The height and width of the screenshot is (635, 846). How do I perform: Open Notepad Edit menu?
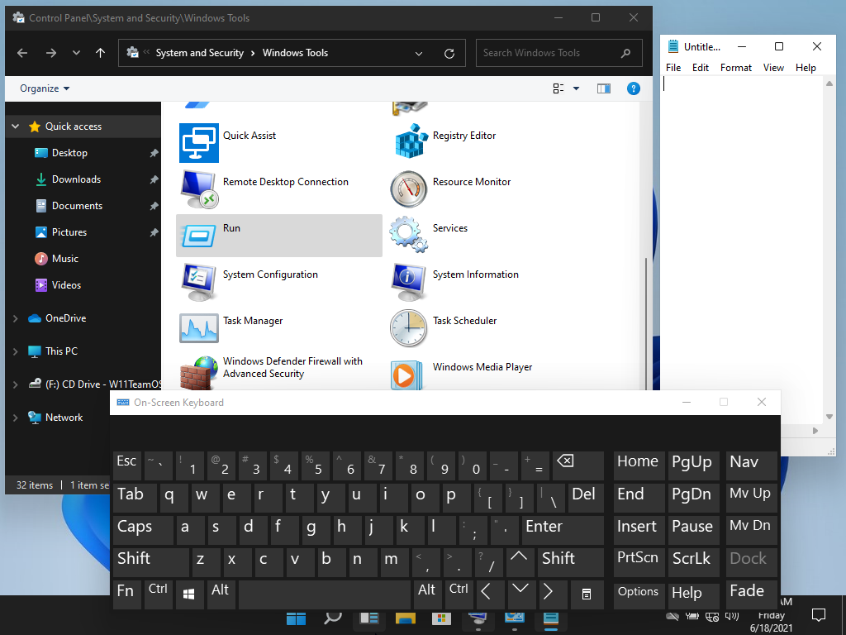coord(701,68)
